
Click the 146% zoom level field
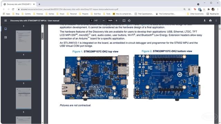[110, 21]
